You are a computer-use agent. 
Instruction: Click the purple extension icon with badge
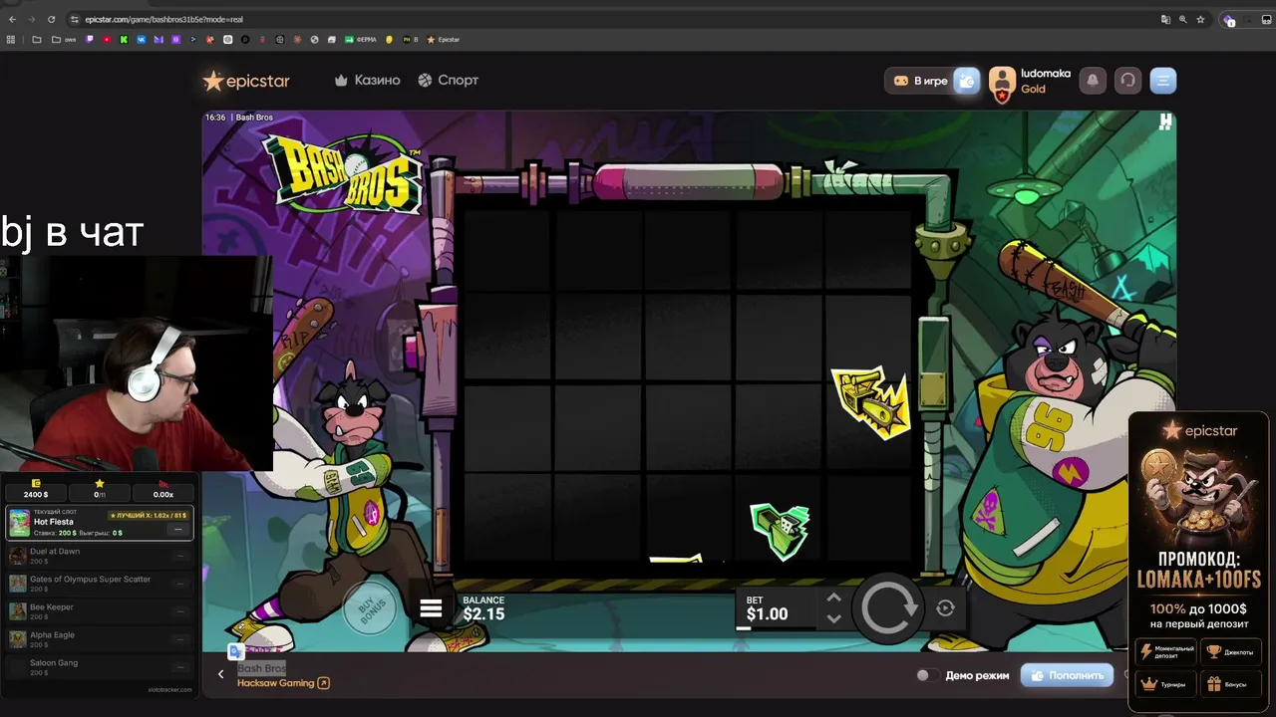(x=1230, y=19)
